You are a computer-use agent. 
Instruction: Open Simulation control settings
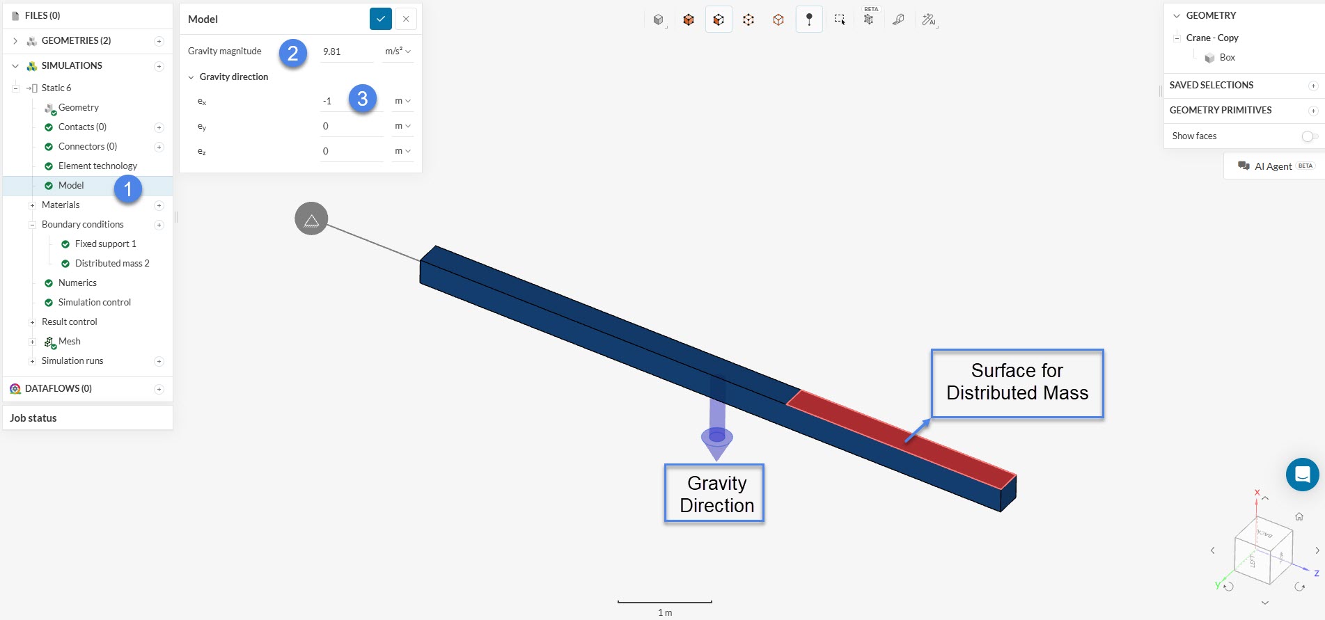pos(94,303)
